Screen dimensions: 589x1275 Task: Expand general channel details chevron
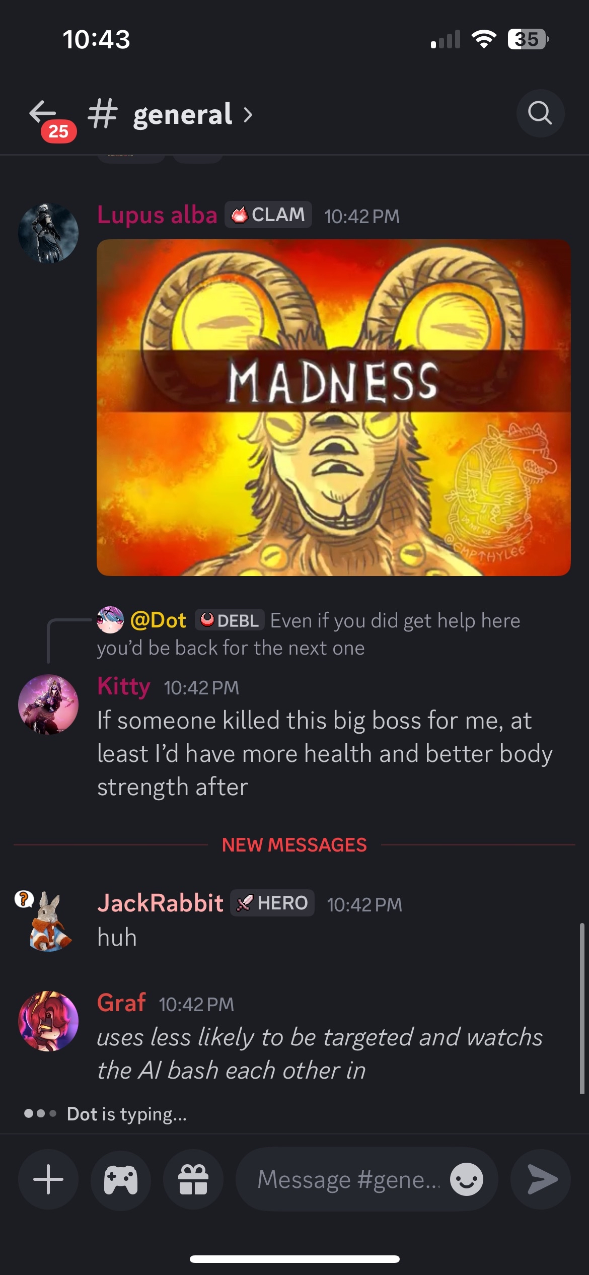coord(248,115)
